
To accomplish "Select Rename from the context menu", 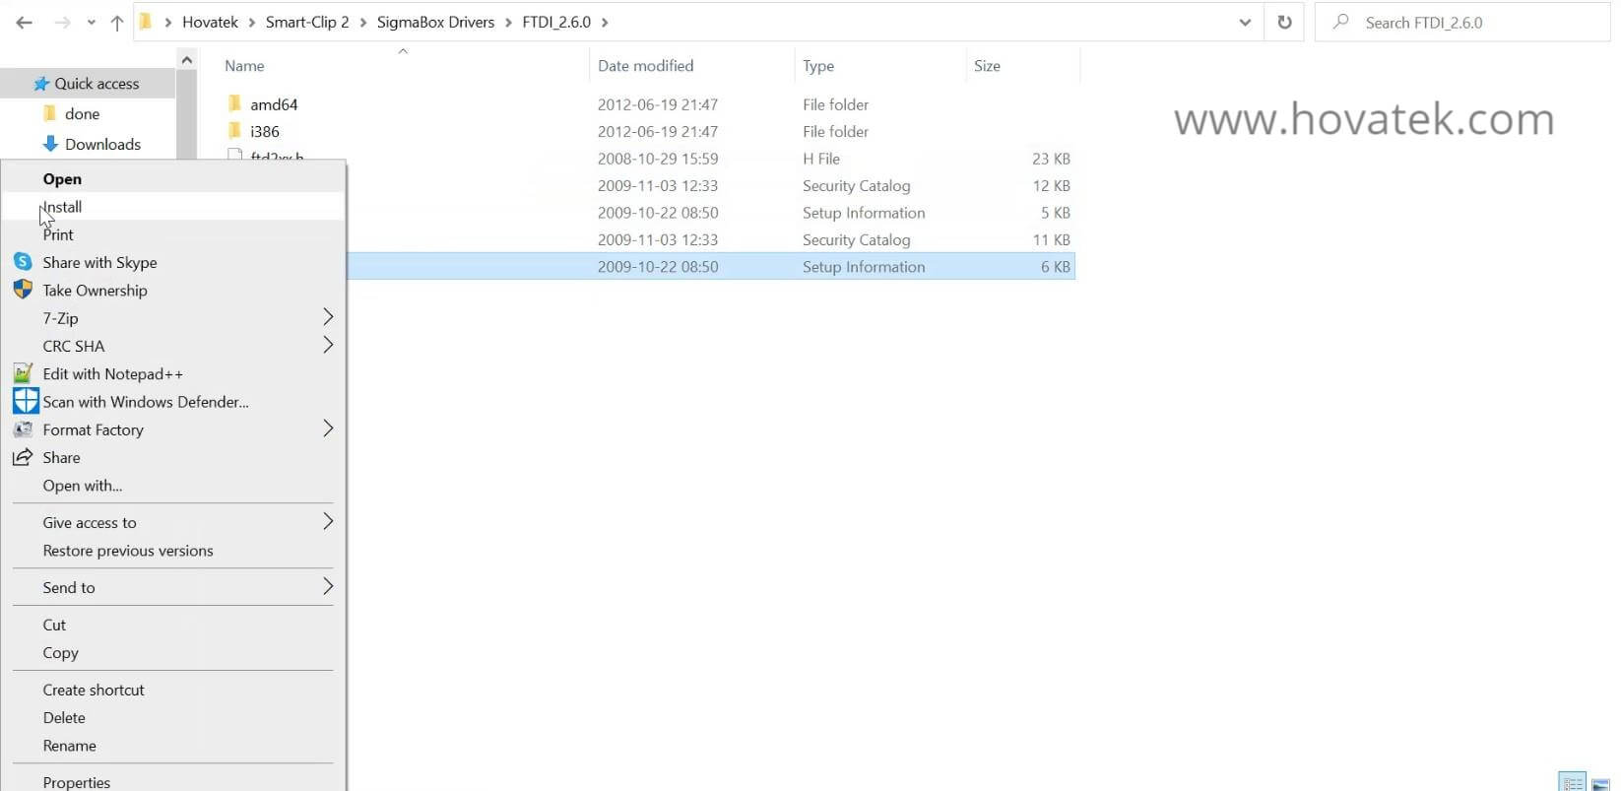I will coord(70,746).
